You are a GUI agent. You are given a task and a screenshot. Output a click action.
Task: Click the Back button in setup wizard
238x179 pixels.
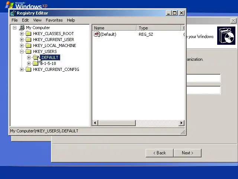point(160,153)
